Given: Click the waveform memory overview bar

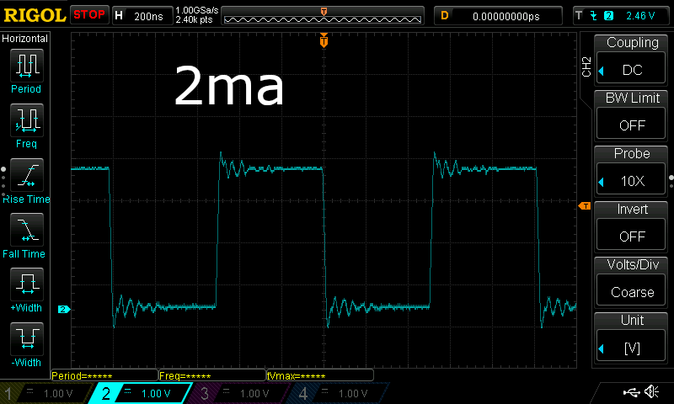Looking at the screenshot, I should tap(324, 15).
